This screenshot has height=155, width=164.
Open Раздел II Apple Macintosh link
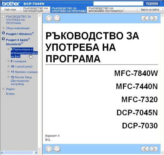(x=18, y=42)
